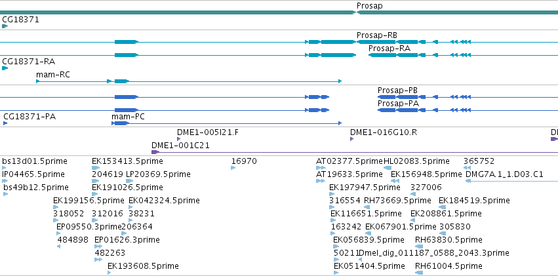Click the DME1-001C21 purple feature block
Viewport: 558px width, 276px height.
point(155,152)
